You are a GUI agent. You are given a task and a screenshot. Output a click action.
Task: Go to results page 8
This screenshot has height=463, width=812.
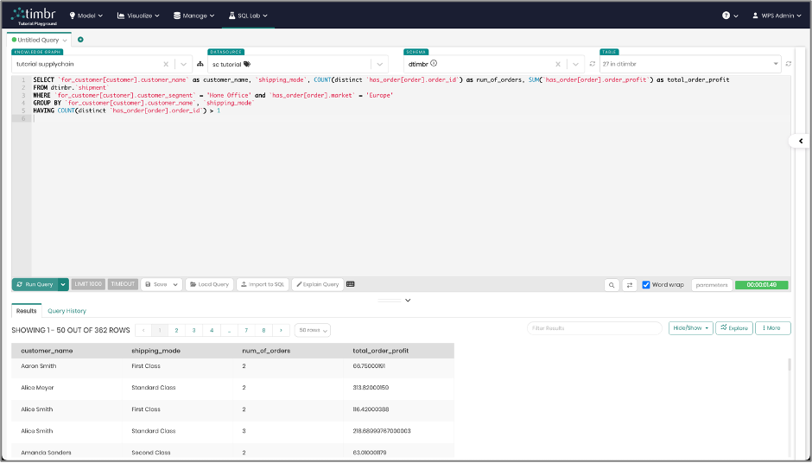[x=263, y=331]
